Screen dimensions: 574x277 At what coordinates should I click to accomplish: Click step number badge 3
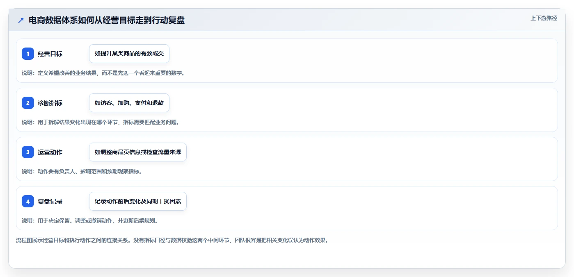[28, 152]
